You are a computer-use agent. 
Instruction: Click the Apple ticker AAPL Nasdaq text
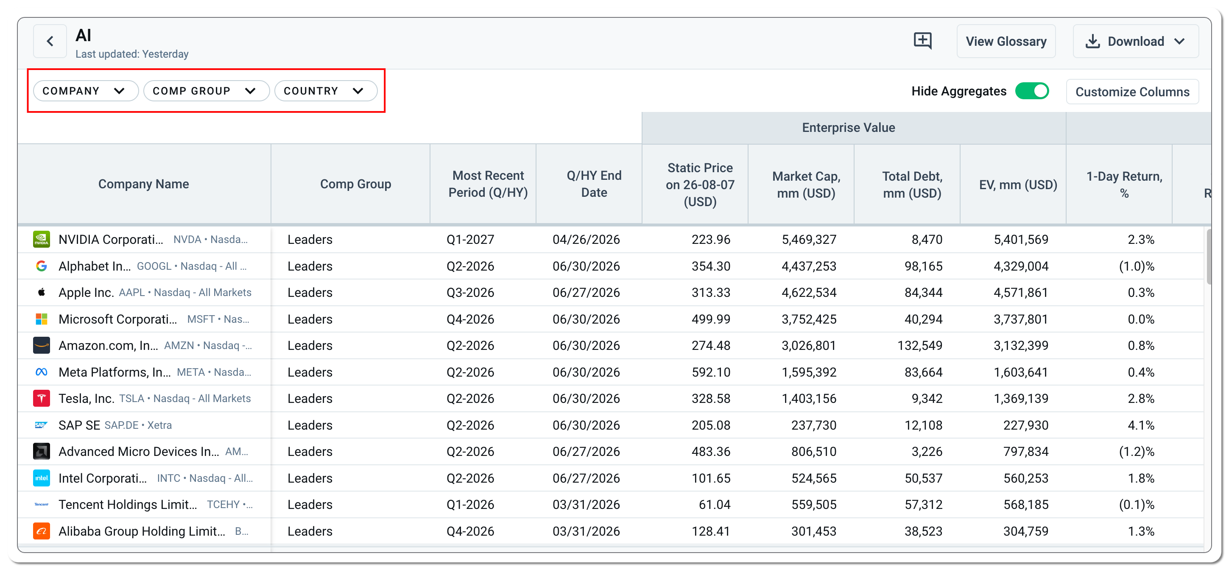pyautogui.click(x=185, y=292)
